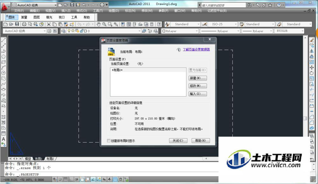Open the 修改(M) menu

click(x=147, y=10)
